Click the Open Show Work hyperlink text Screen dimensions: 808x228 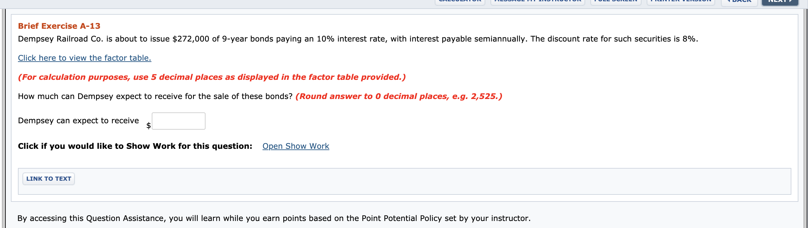(295, 146)
